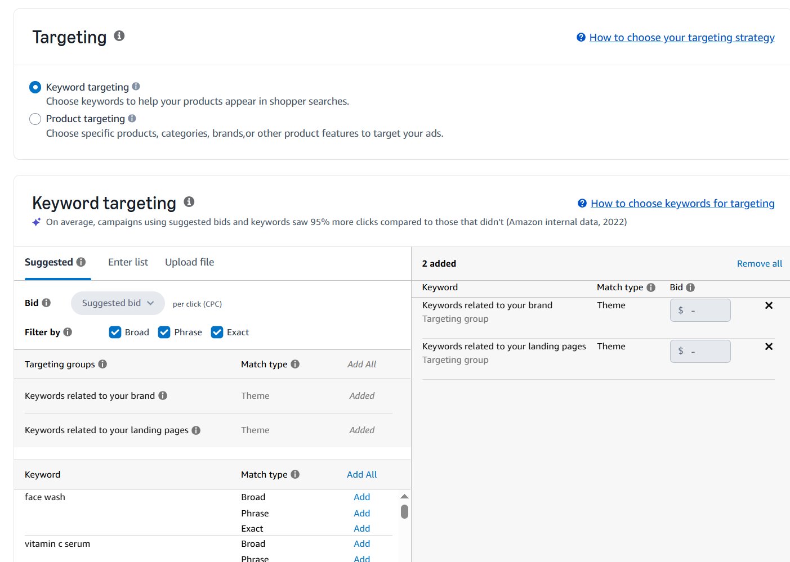
Task: Click Add All in the Keyword section
Action: [x=361, y=474]
